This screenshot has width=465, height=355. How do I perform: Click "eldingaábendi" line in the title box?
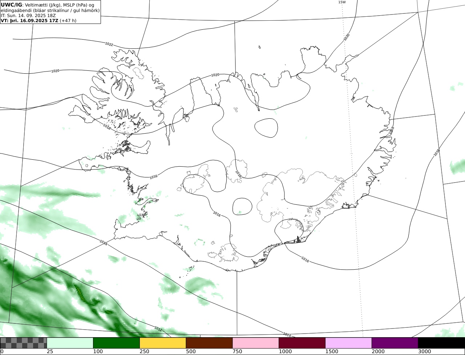pos(50,11)
